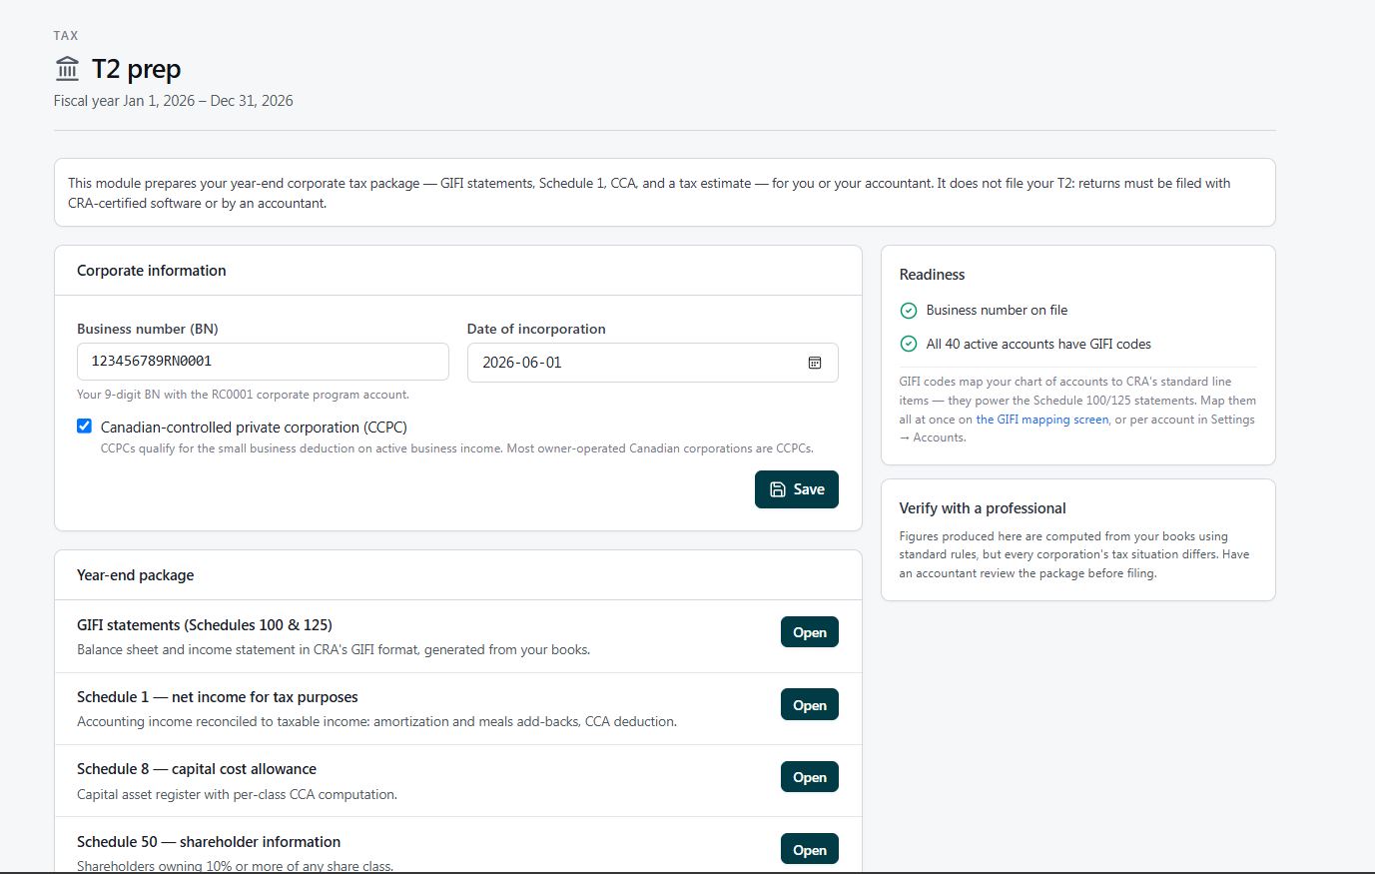Open Schedule 1 net income for tax purposes
The image size is (1375, 874).
[x=809, y=705]
